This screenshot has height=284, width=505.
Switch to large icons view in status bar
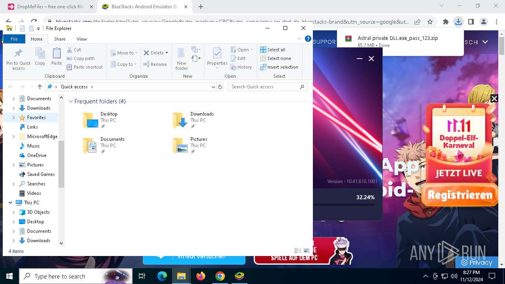[x=307, y=251]
